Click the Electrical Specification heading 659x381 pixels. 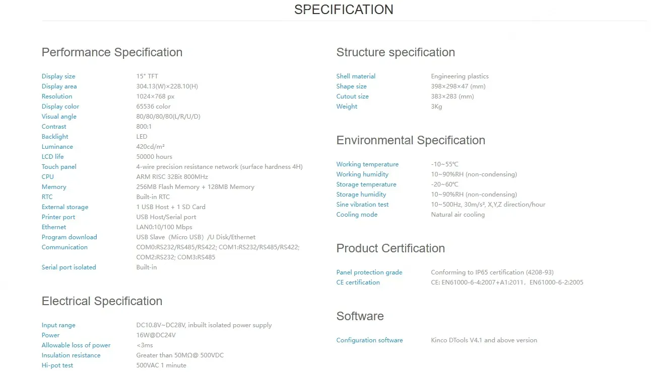tap(102, 301)
